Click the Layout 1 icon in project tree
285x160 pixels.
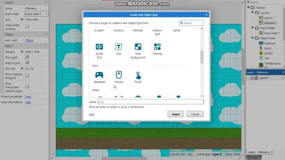(x=261, y=18)
